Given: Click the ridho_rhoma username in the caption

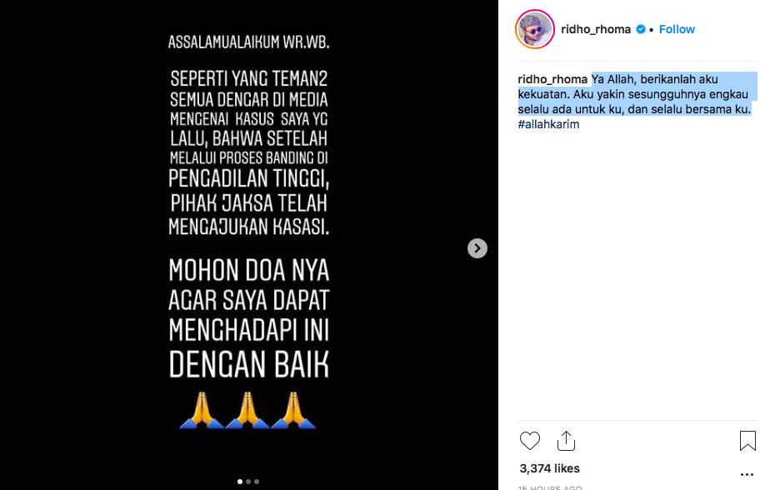Looking at the screenshot, I should click(552, 79).
